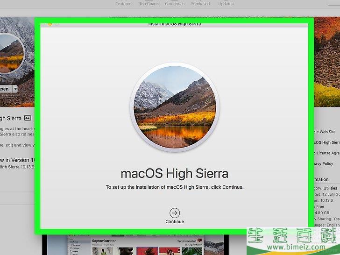Click the 4+ age rating badge

(x=28, y=118)
